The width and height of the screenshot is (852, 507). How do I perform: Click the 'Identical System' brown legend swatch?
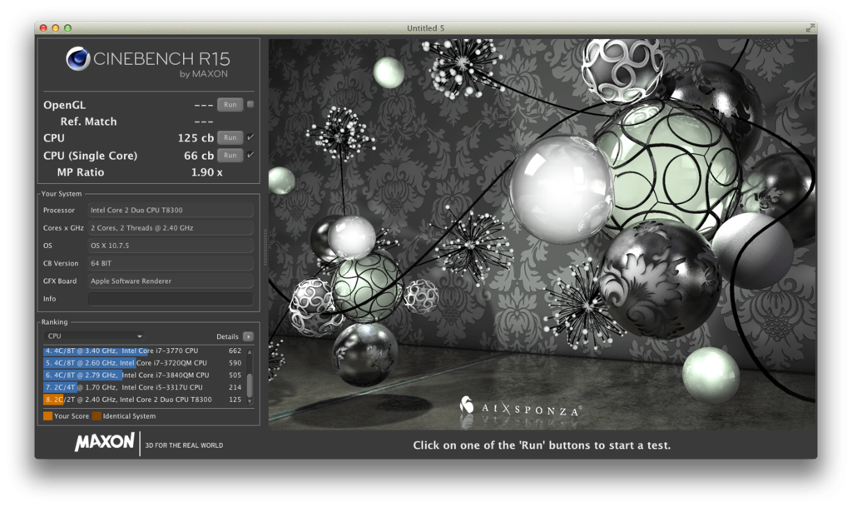(97, 416)
